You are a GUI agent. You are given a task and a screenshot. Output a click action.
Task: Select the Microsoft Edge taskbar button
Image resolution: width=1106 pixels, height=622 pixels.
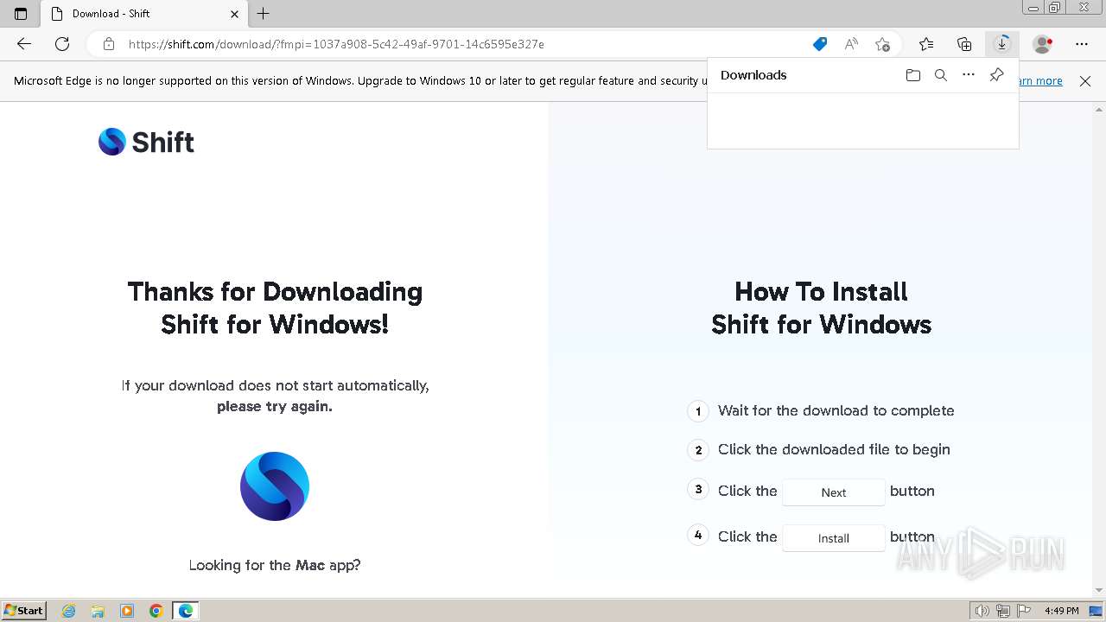[186, 611]
